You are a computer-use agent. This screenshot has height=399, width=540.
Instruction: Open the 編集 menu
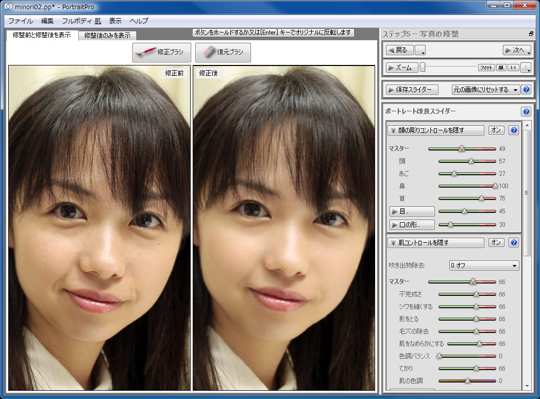(x=47, y=21)
